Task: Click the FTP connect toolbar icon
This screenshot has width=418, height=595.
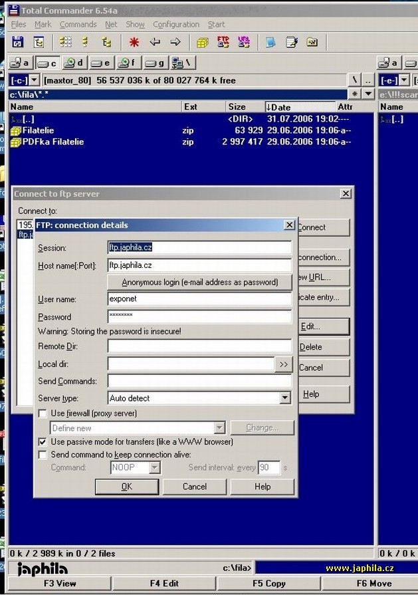Action: pos(223,42)
